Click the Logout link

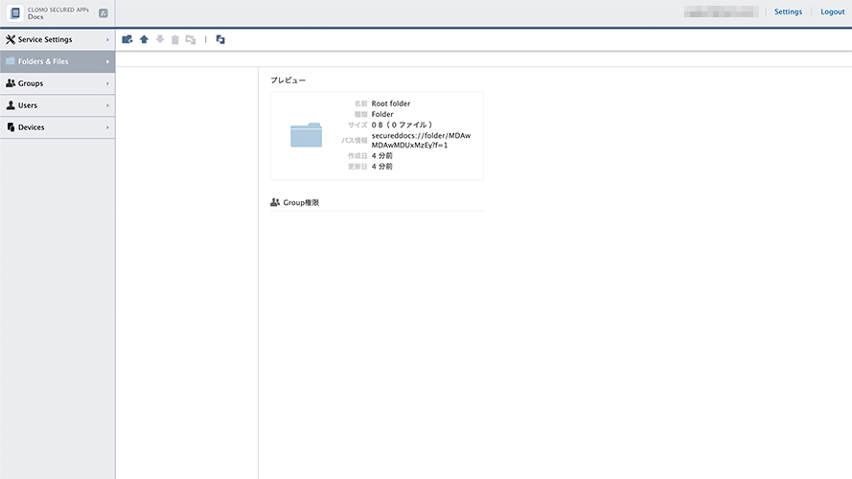click(x=833, y=11)
